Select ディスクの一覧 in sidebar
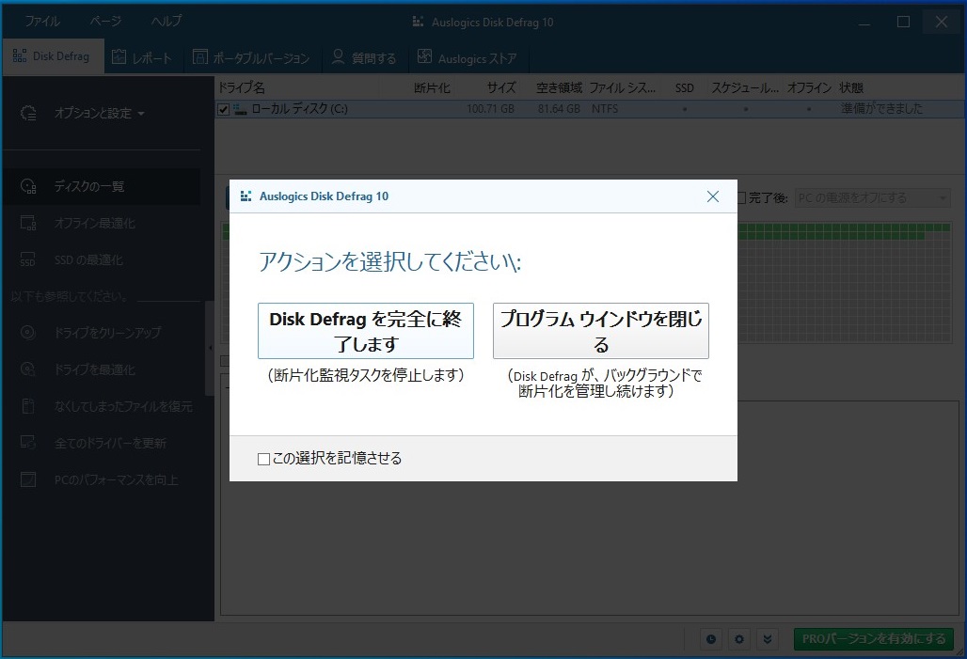The width and height of the screenshot is (967, 659). [x=102, y=186]
